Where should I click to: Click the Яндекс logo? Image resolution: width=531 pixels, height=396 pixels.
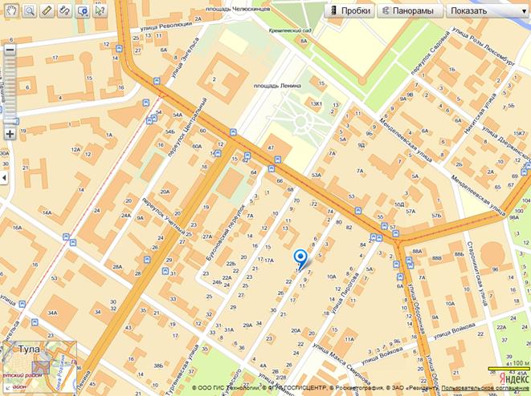pos(514,378)
